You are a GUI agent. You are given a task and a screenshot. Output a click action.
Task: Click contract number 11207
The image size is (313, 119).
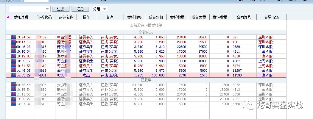[237, 71]
